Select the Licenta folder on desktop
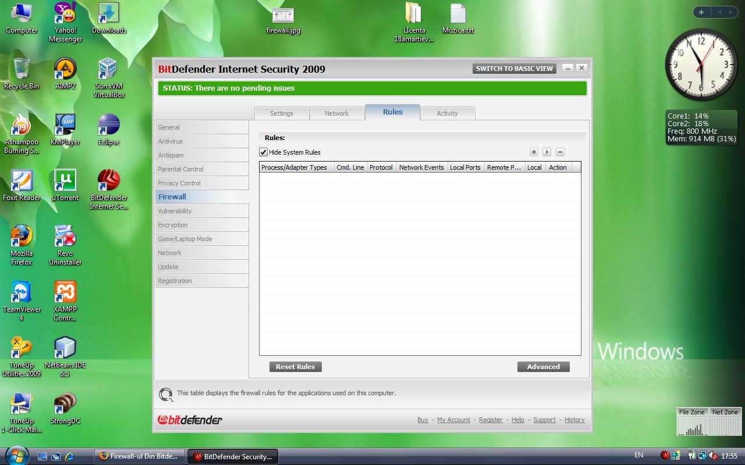This screenshot has height=465, width=745. tap(414, 23)
